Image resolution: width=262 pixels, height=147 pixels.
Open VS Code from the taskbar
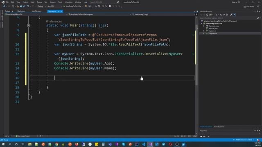143,144
